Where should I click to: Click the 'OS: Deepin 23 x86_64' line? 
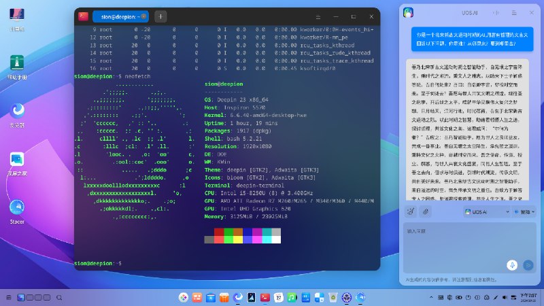tap(236, 99)
